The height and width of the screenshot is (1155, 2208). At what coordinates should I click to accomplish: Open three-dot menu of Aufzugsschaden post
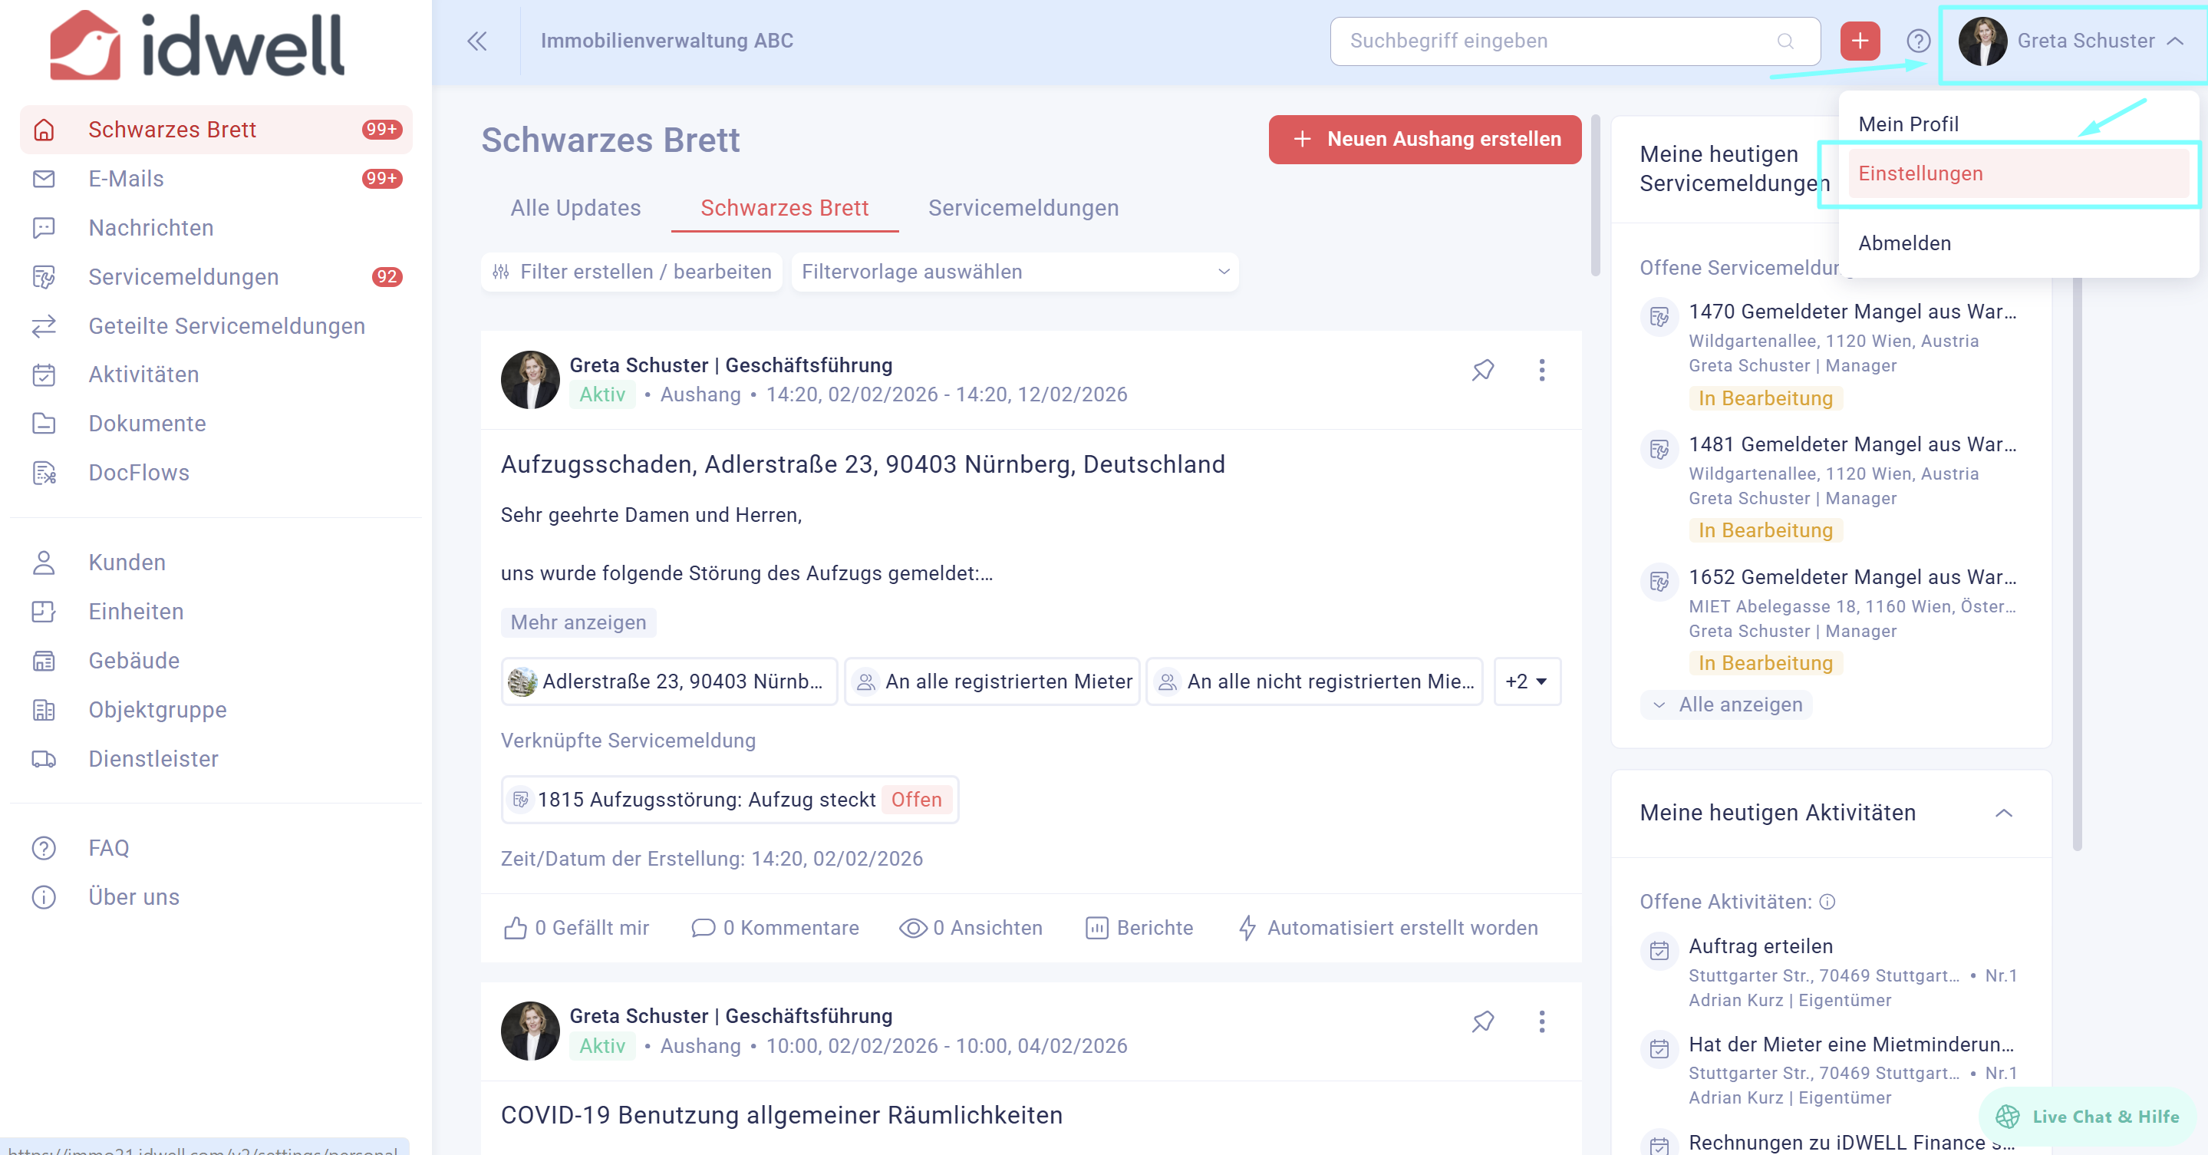[x=1541, y=370]
